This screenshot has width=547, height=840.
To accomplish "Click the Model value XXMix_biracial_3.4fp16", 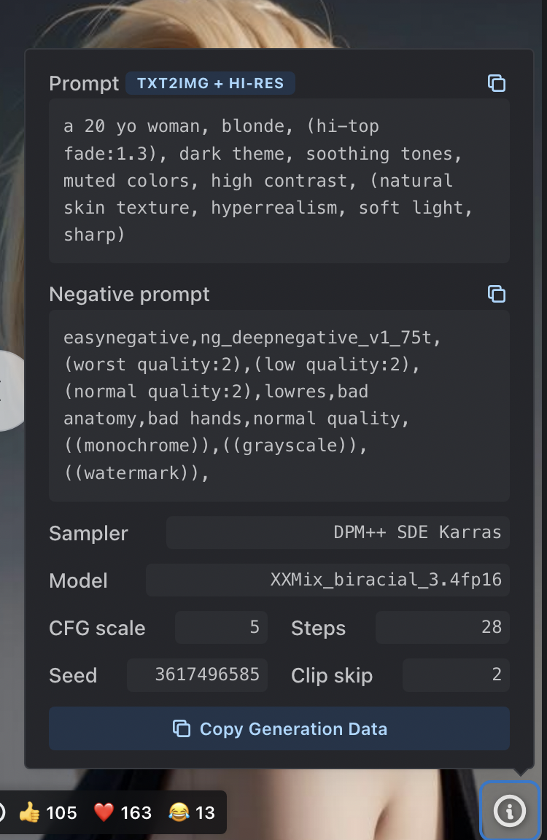I will click(x=327, y=580).
